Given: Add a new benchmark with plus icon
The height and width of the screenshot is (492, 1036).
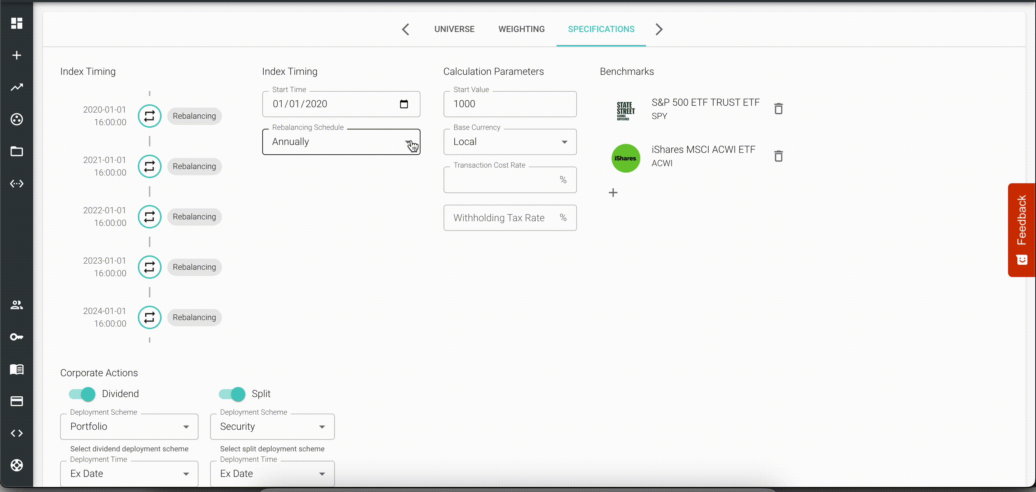Looking at the screenshot, I should (x=613, y=193).
